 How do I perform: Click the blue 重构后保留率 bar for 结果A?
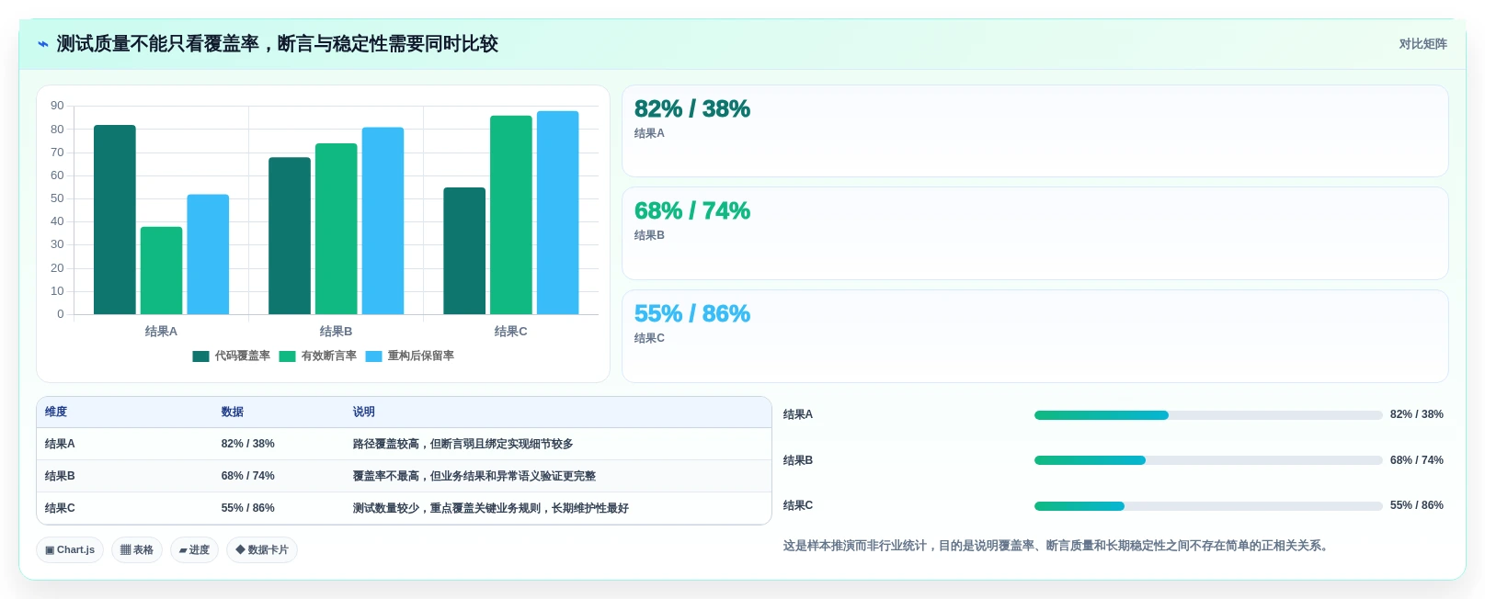(x=208, y=254)
